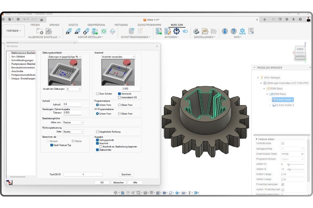Screen dimensions: 313x208
Task: Click the plus icon to open new tab
Action: click(x=264, y=19)
